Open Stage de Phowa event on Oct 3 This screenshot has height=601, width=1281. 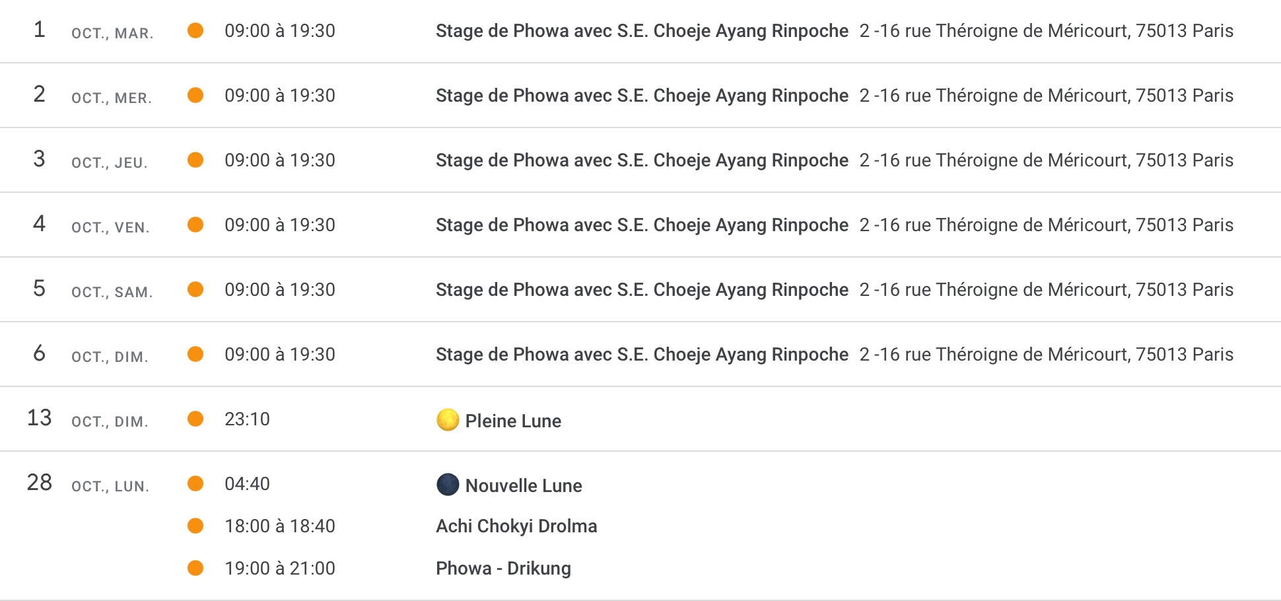click(x=642, y=160)
